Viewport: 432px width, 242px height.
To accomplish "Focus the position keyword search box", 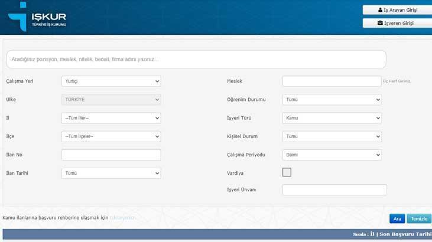I will pos(196,59).
